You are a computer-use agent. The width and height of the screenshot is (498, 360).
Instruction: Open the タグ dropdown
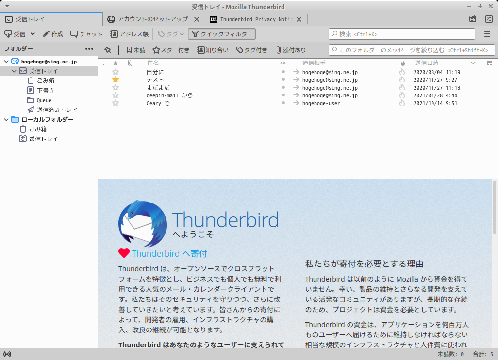tap(171, 34)
